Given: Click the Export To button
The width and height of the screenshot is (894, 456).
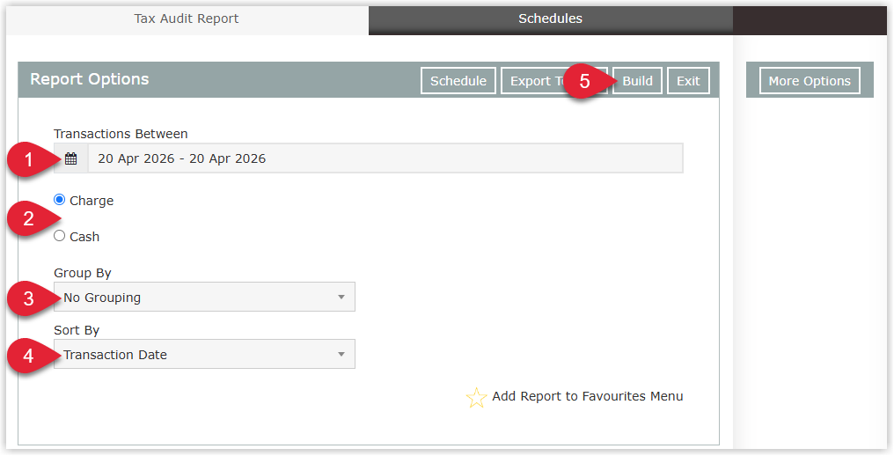Looking at the screenshot, I should 554,81.
